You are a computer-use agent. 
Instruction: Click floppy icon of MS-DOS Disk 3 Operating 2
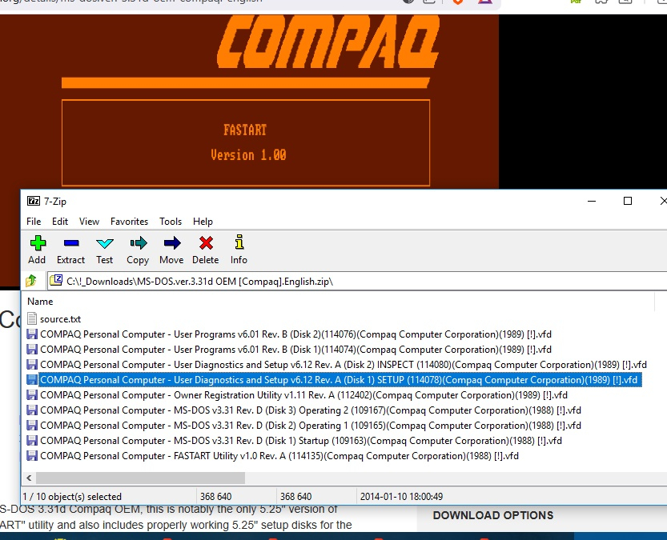pyautogui.click(x=32, y=410)
